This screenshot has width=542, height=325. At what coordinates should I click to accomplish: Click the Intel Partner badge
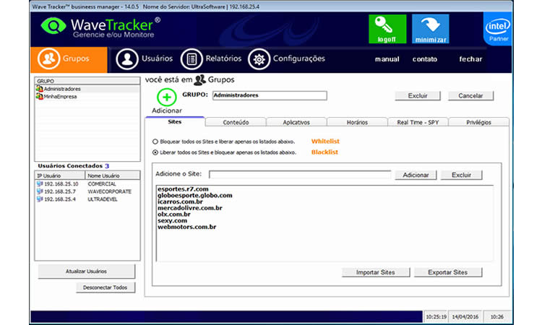point(498,30)
